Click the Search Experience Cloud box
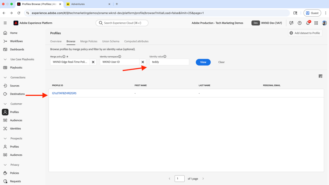The height and width of the screenshot is (185, 329). click(x=122, y=23)
